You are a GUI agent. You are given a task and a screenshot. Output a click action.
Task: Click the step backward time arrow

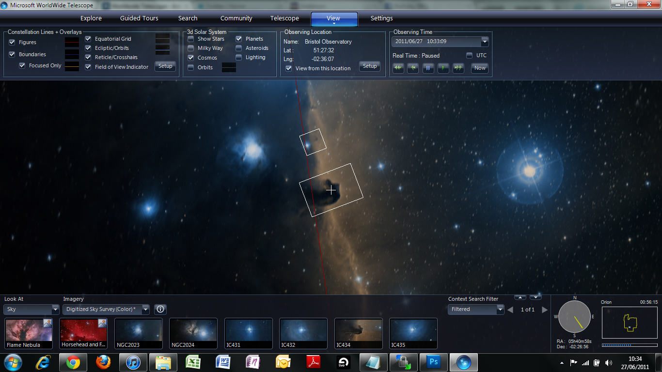[x=413, y=68]
